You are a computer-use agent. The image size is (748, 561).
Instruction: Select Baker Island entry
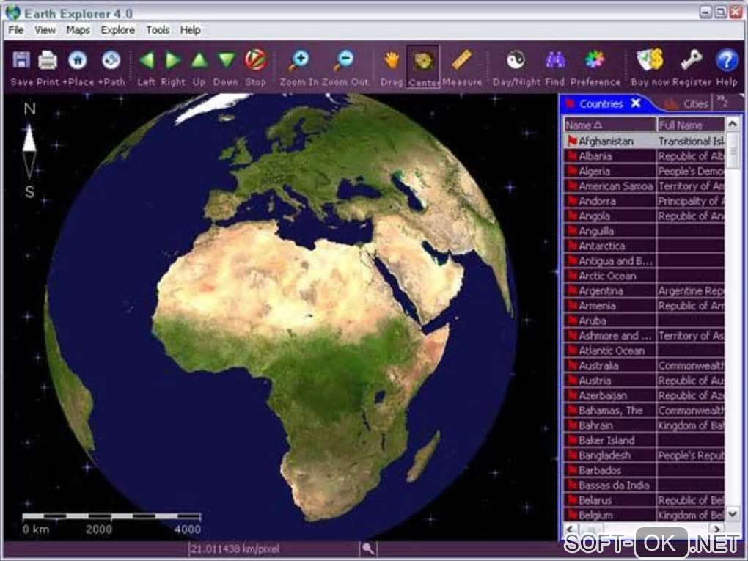644,440
